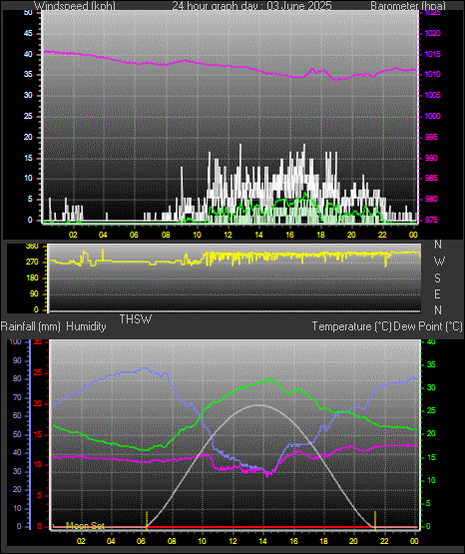Click the 14 hour tick on temperature graph

click(x=262, y=541)
